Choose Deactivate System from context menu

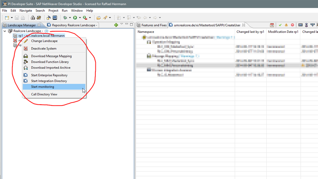(x=54, y=49)
